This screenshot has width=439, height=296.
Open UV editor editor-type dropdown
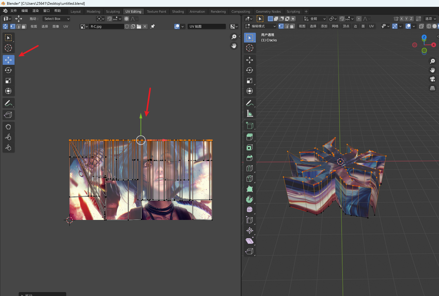tap(7, 19)
